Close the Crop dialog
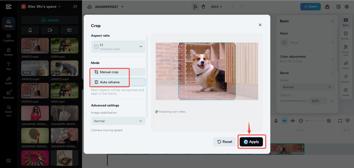 [260, 25]
